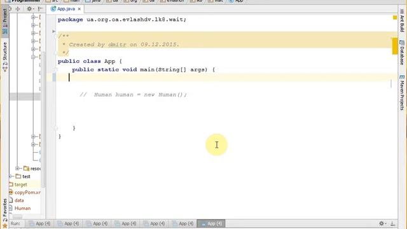This screenshot has height=229, width=407.
Task: Click the resources folder icon
Action: pyautogui.click(x=26, y=169)
